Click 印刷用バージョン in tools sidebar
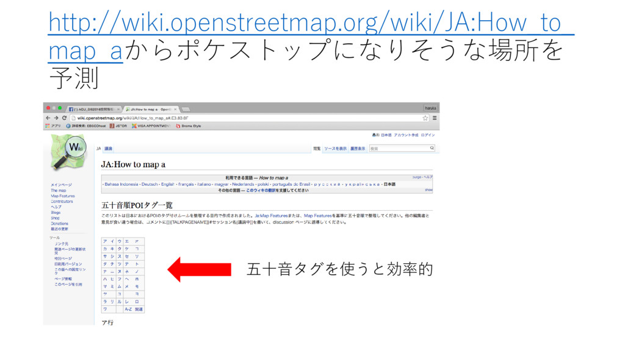Screen dimensions: 625x351 68,264
